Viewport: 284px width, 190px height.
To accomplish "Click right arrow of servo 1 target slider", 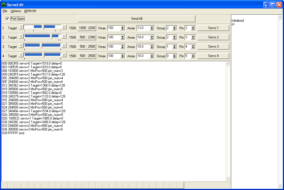I will point(64,27).
